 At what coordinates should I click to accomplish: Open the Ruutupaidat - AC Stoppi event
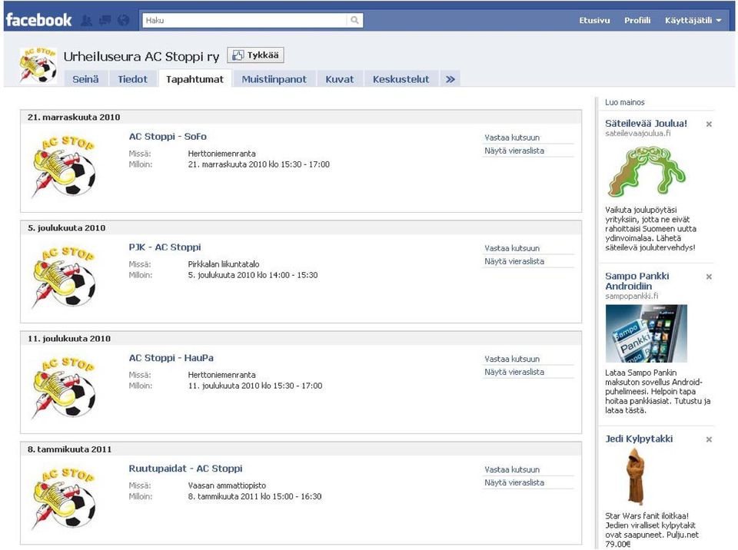click(x=185, y=468)
